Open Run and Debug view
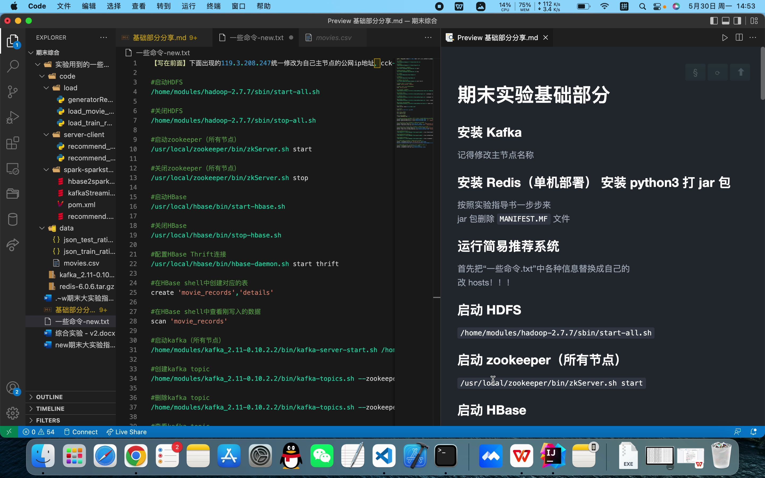The height and width of the screenshot is (478, 765). [x=13, y=117]
